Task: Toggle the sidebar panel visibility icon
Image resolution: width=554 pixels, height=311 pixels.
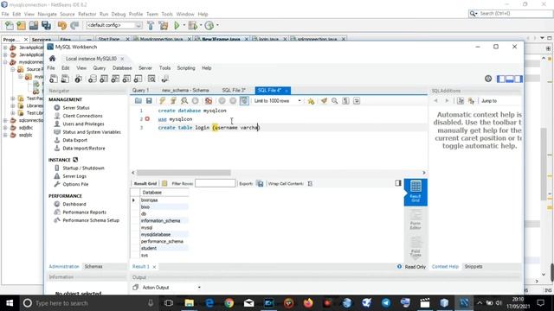Action: pos(500,79)
